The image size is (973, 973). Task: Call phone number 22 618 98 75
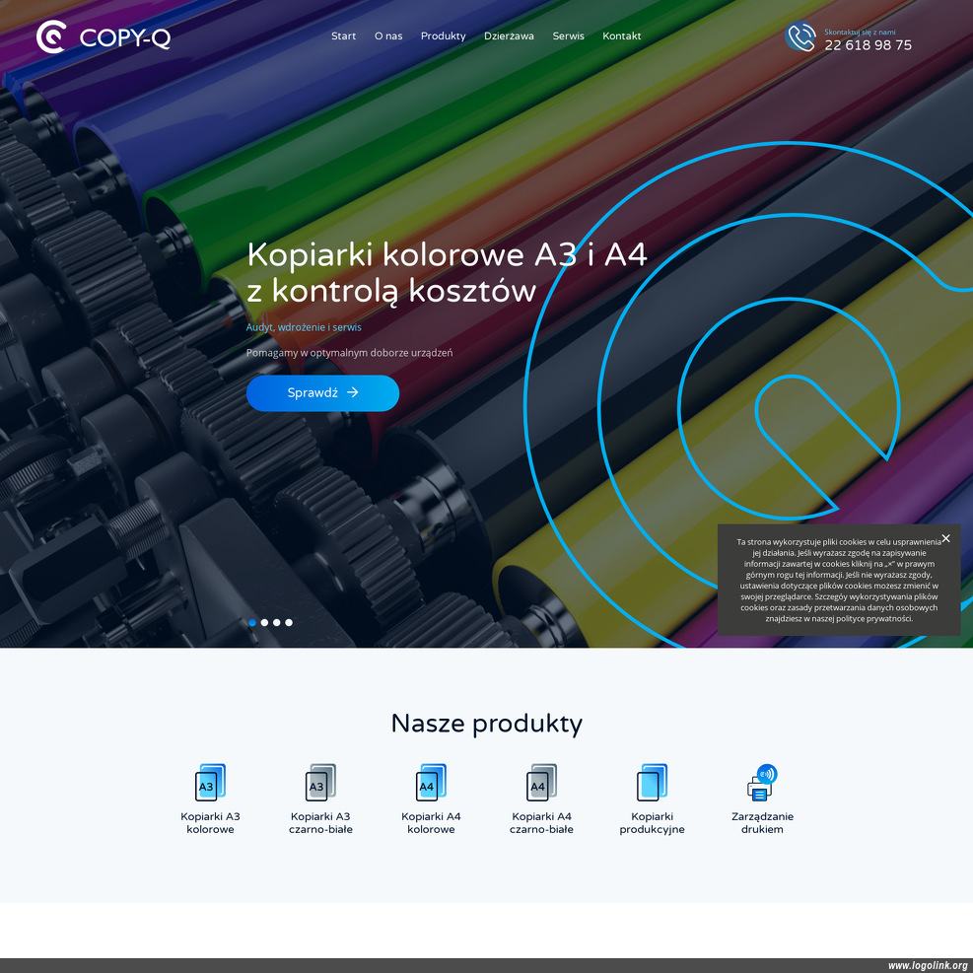pos(869,45)
